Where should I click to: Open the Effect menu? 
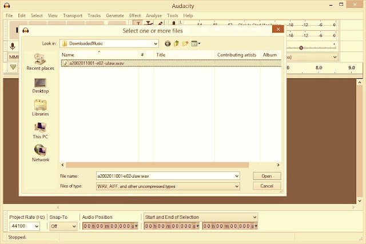[135, 15]
